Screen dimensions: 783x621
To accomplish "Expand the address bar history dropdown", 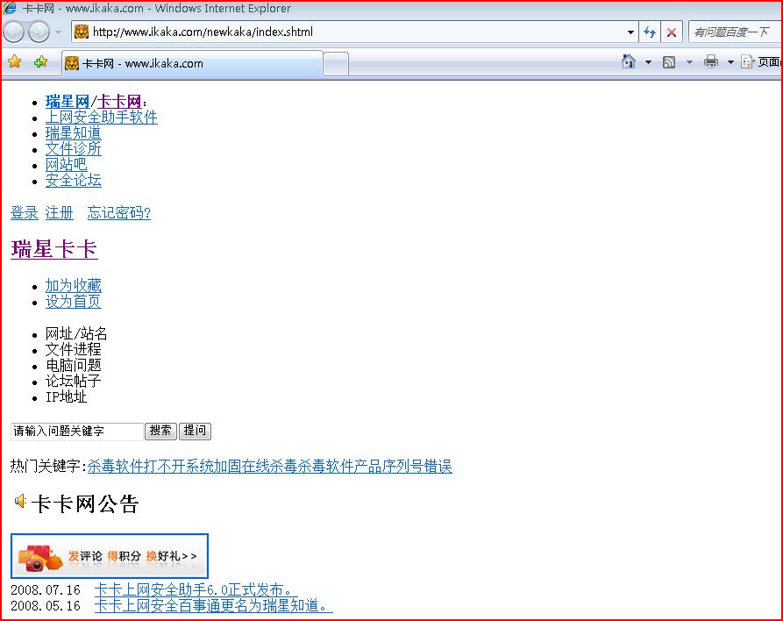I will pos(630,32).
